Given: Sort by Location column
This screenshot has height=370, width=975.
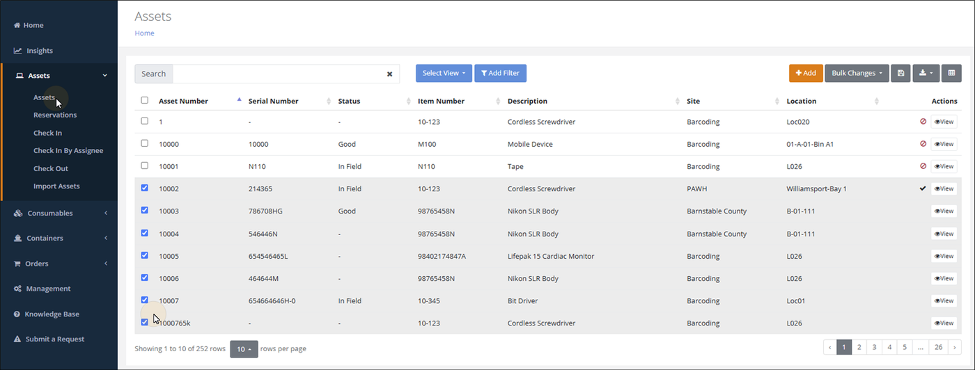Looking at the screenshot, I should tap(877, 102).
